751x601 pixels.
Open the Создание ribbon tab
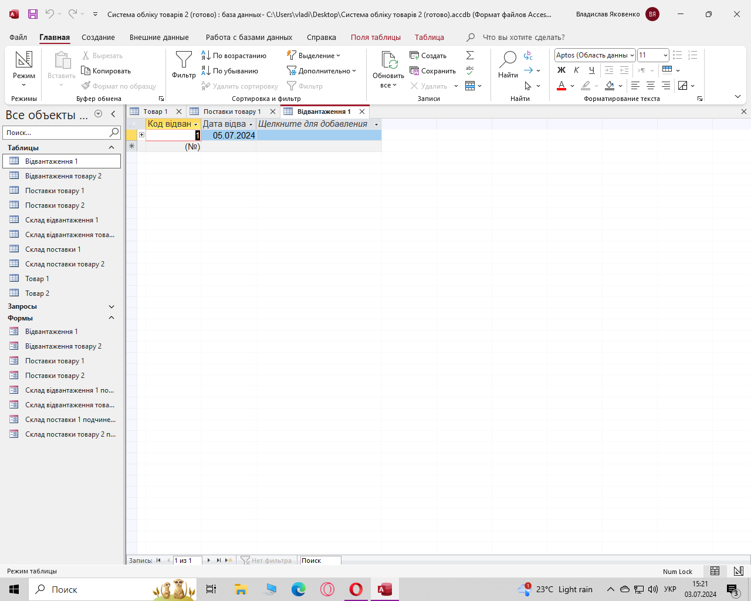click(98, 37)
